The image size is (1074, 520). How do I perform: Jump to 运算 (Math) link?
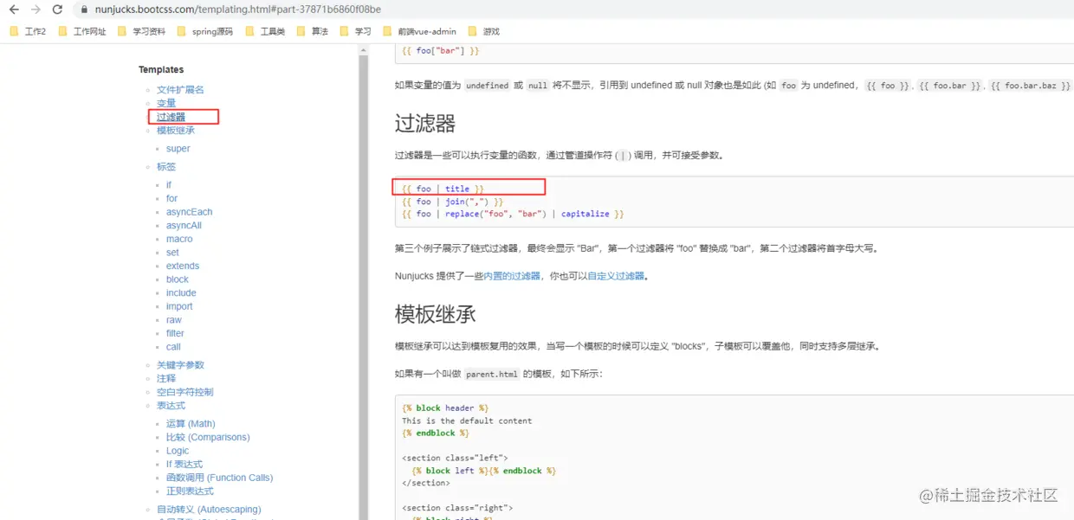tap(191, 424)
